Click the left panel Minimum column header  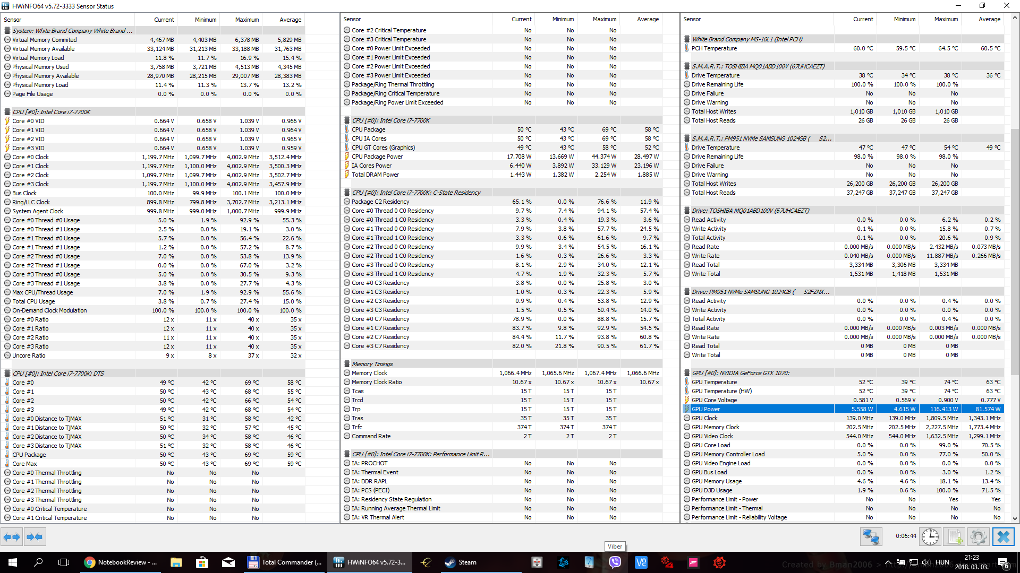pos(199,20)
